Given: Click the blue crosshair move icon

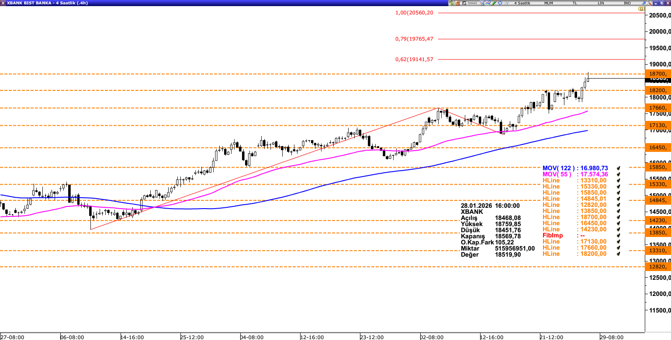Looking at the screenshot, I should tap(500, 3).
